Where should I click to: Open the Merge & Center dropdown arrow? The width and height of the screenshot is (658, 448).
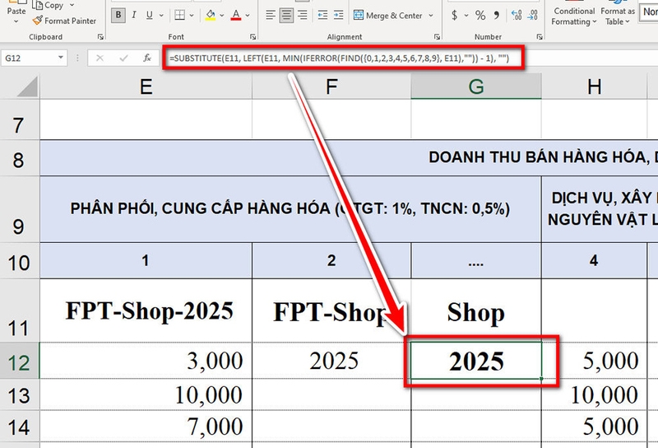coord(431,16)
